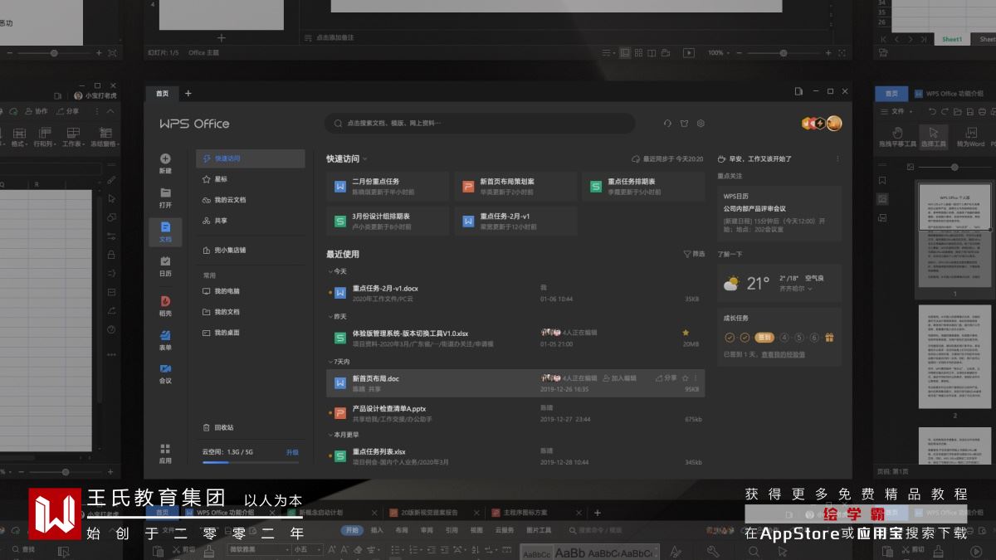Click the 新建 plus icon in sidebar
Screen dimensions: 996x560
[165, 158]
